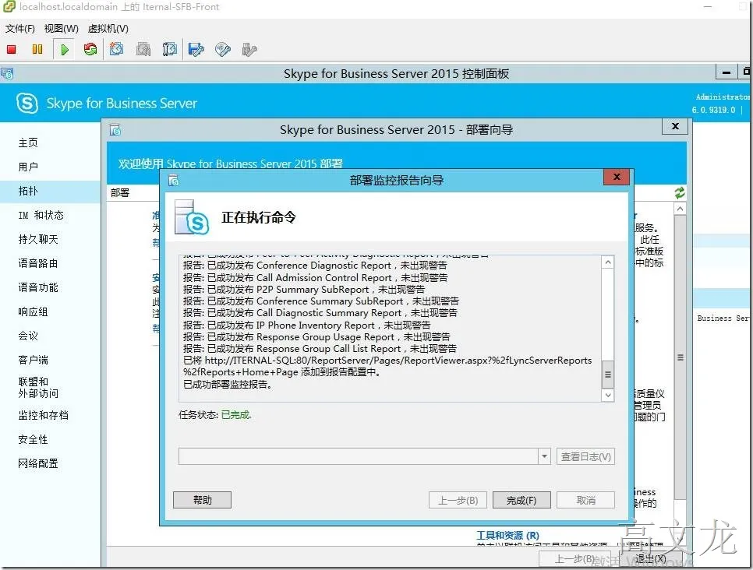
Task: Click the Restart VM toolbar icon
Action: pyautogui.click(x=90, y=49)
